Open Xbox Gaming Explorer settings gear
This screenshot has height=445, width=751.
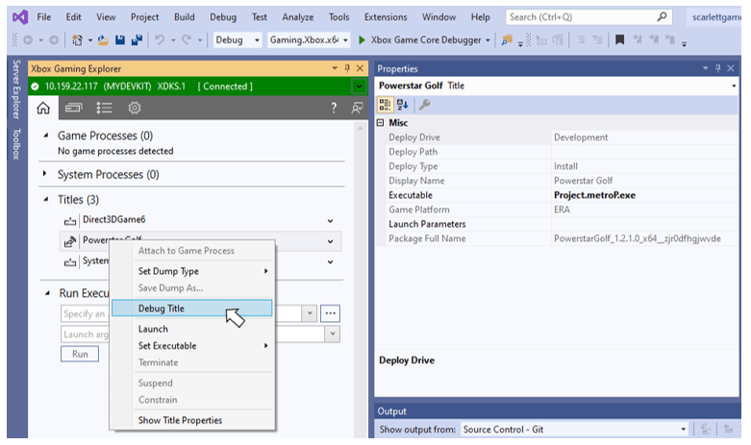(x=135, y=109)
